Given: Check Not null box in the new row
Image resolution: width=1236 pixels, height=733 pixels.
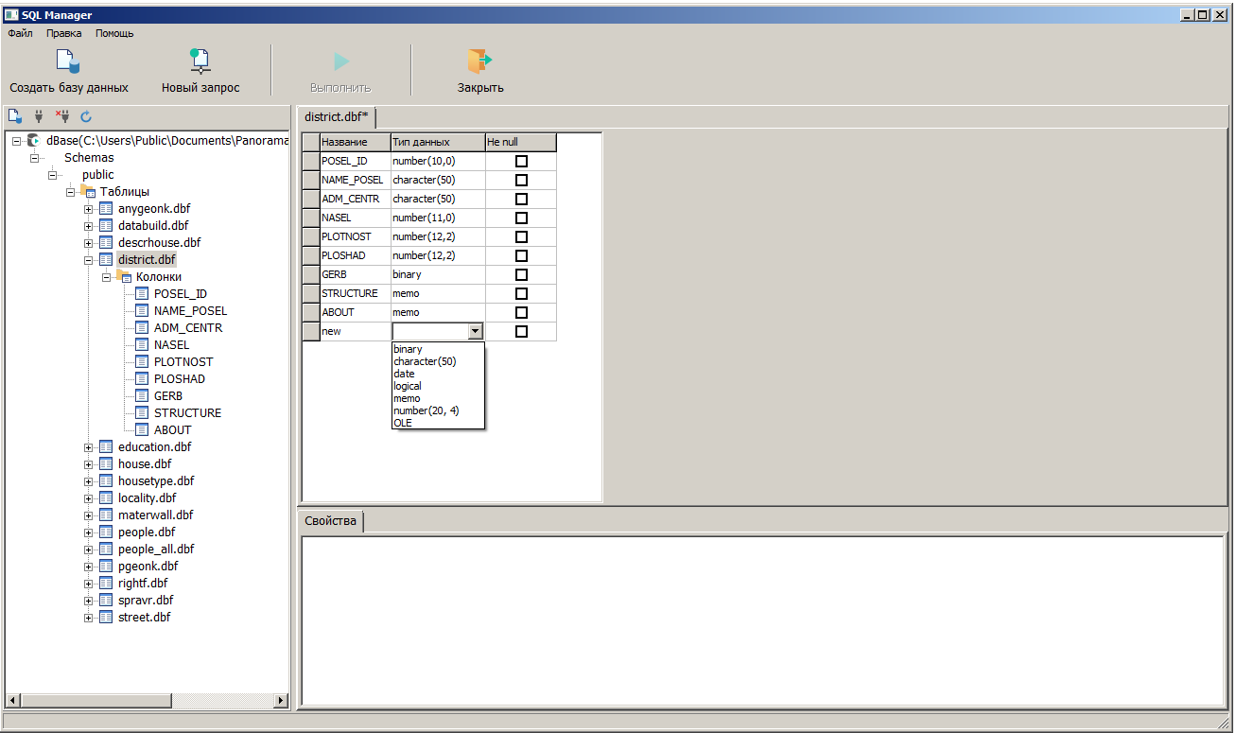Looking at the screenshot, I should point(521,331).
